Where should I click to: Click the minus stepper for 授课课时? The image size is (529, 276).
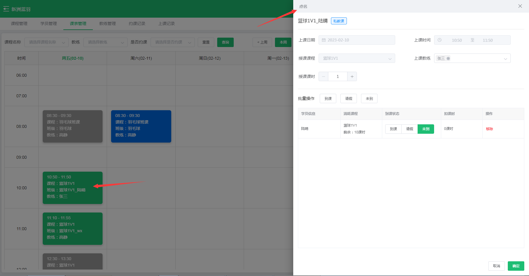pos(323,77)
